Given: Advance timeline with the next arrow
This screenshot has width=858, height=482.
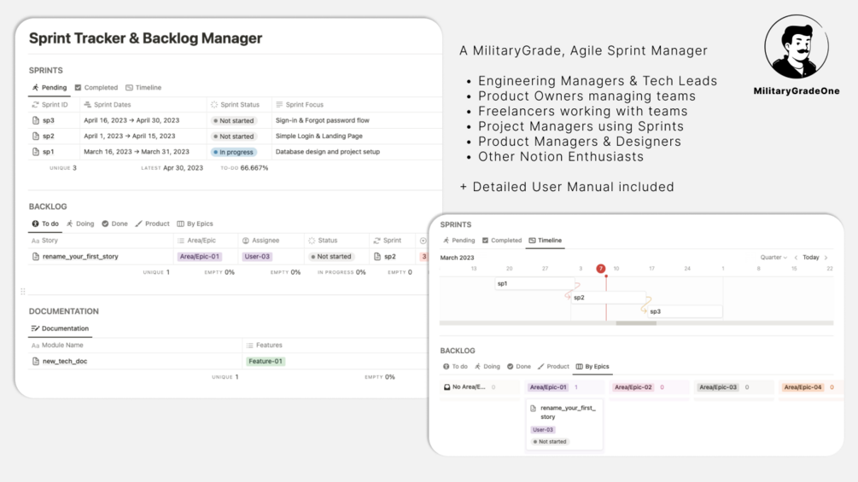Looking at the screenshot, I should pyautogui.click(x=826, y=258).
